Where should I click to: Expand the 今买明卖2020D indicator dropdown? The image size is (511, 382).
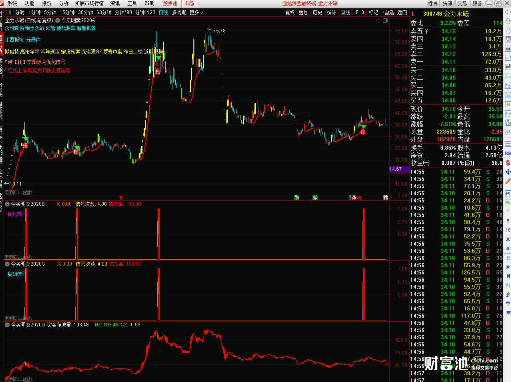click(x=7, y=325)
